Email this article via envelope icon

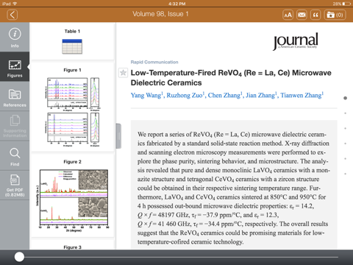(302, 15)
